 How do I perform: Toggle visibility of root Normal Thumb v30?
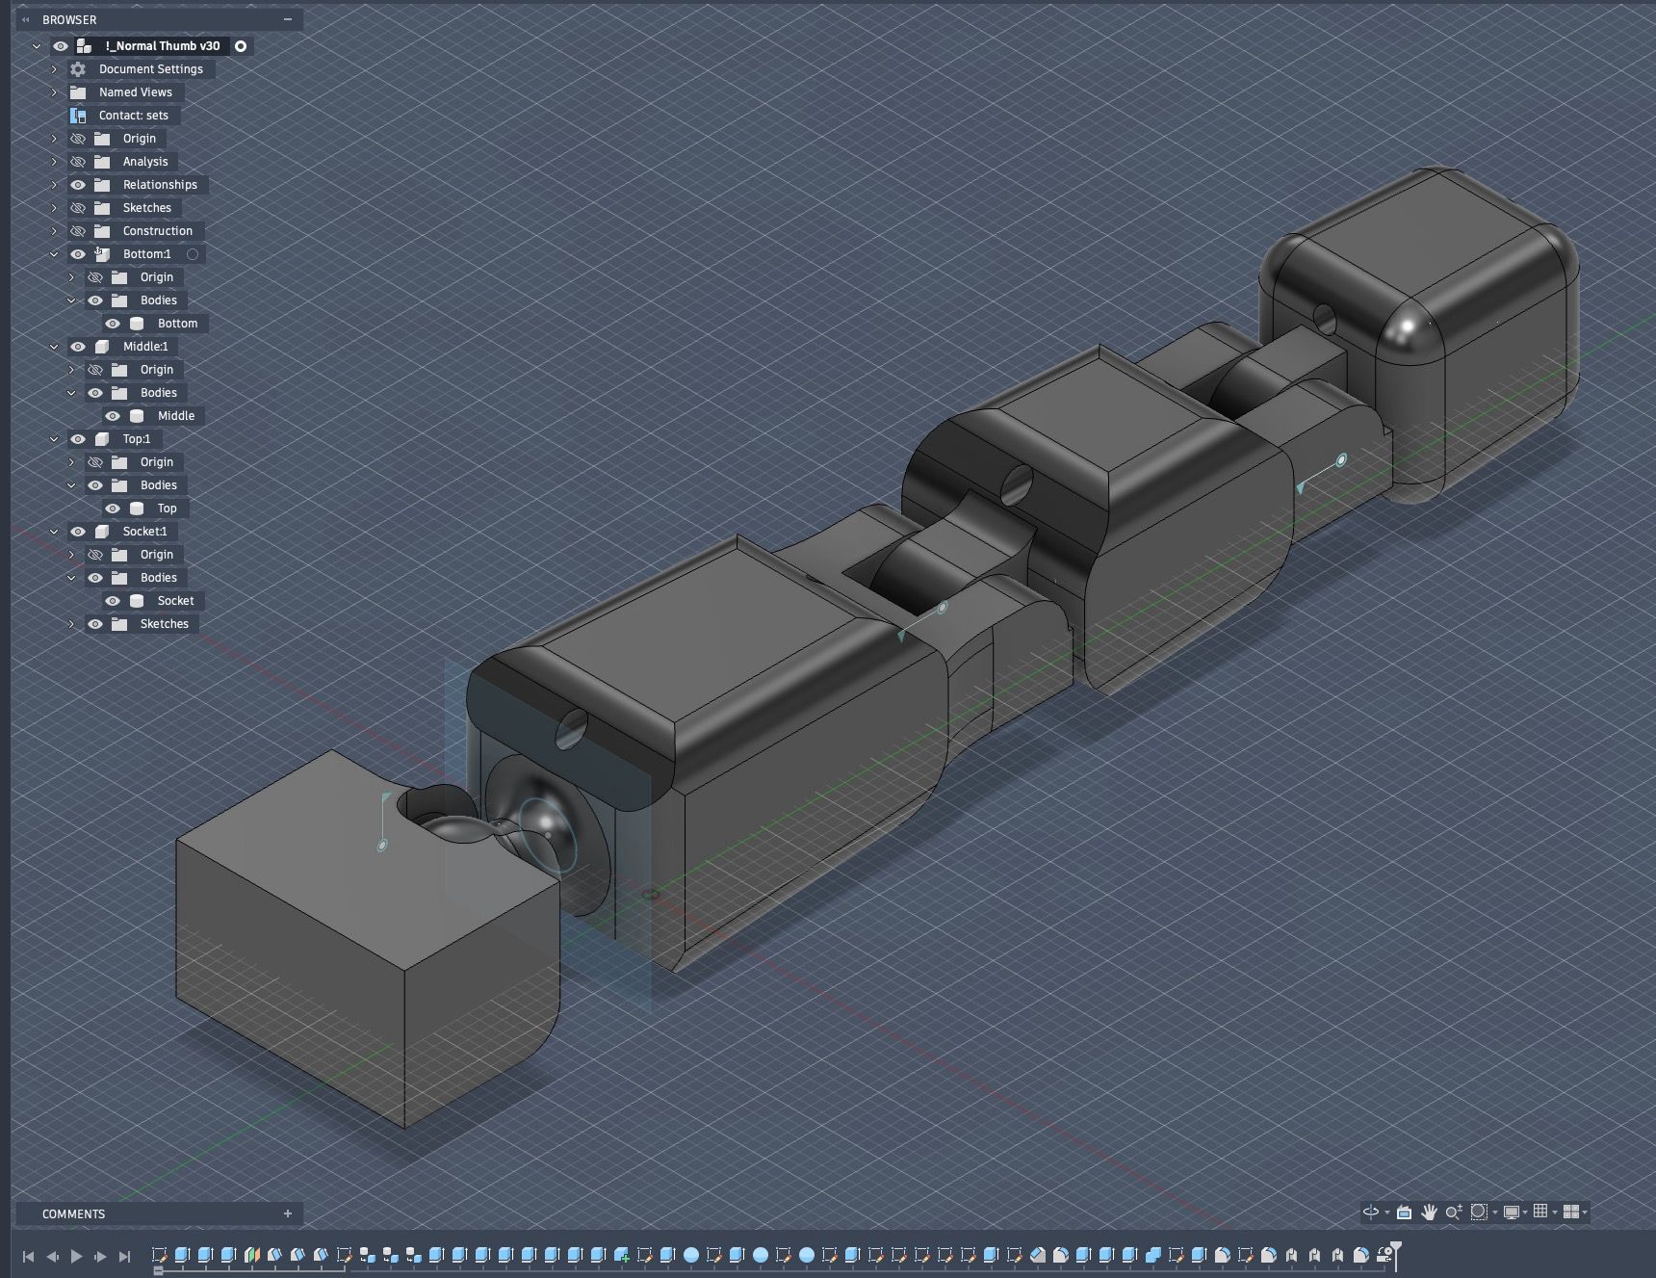(x=61, y=46)
